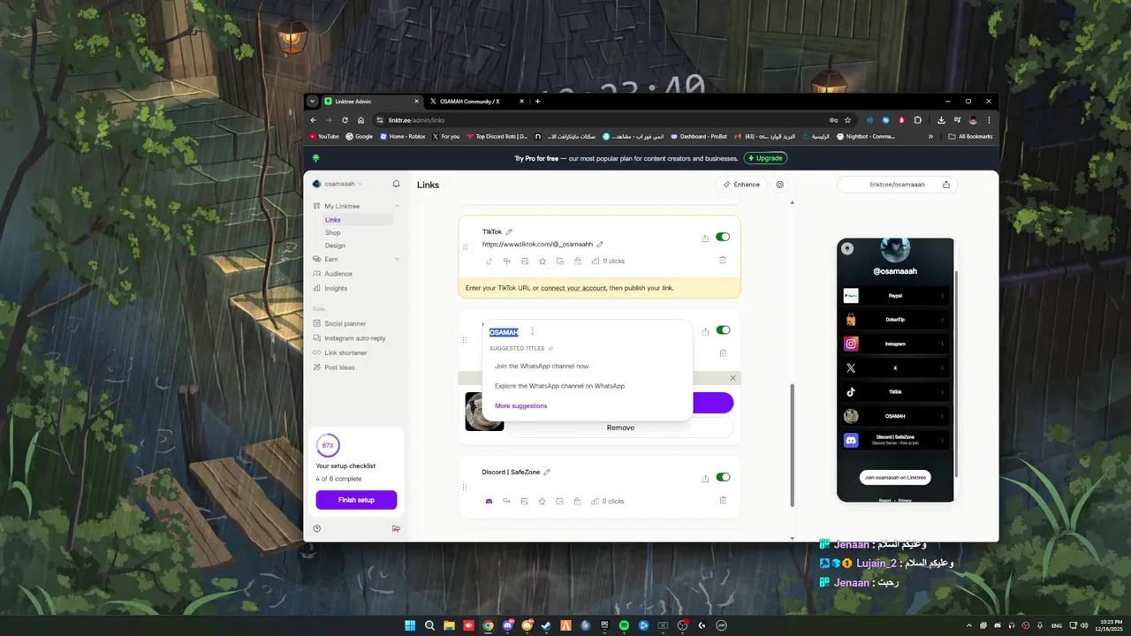Open Chrome tab search dropdown
Image resolution: width=1131 pixels, height=636 pixels.
[312, 102]
